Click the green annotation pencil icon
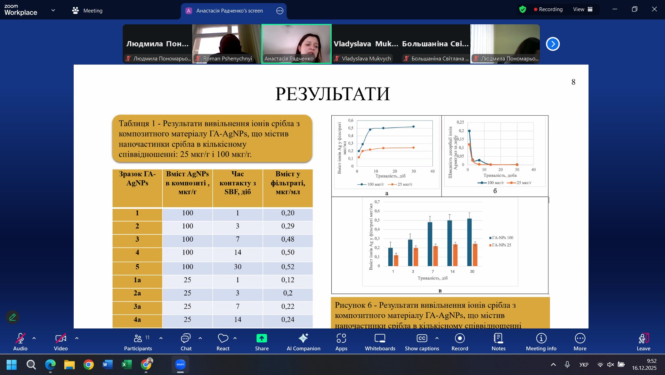Viewport: 665px width, 375px height. pos(13,317)
